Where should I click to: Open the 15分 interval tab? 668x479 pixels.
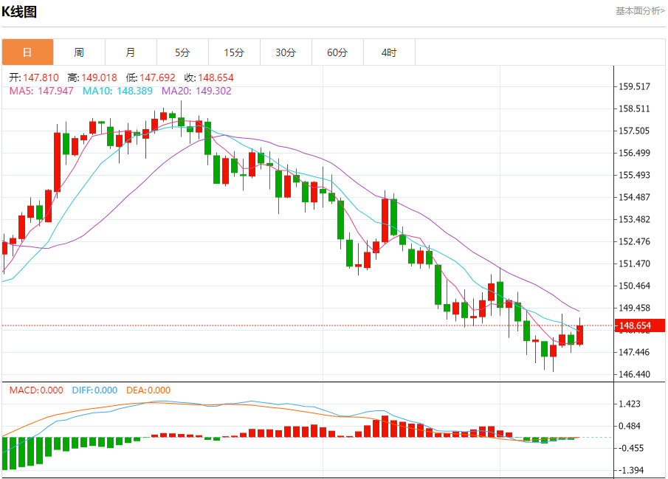click(x=234, y=52)
